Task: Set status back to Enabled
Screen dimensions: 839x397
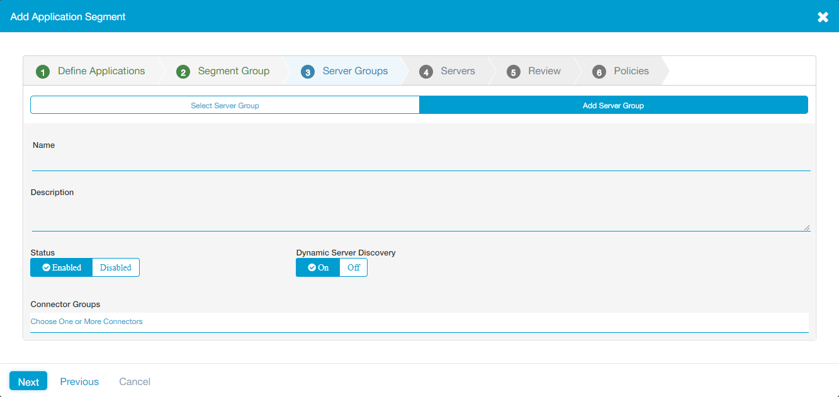Action: coord(61,267)
